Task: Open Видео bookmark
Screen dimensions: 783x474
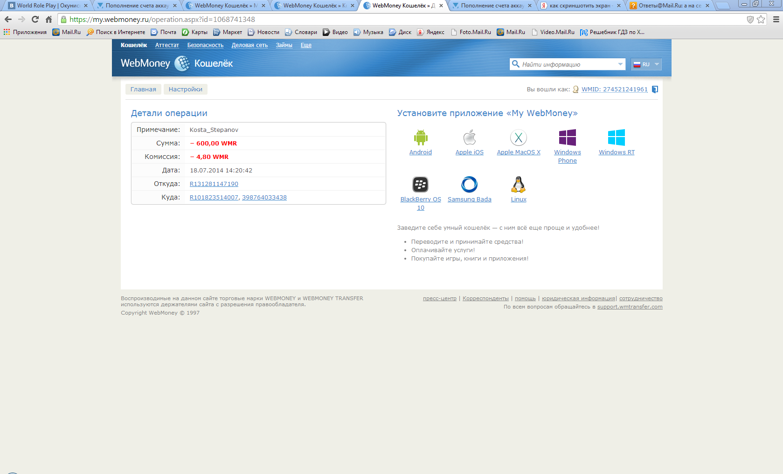Action: coord(335,32)
